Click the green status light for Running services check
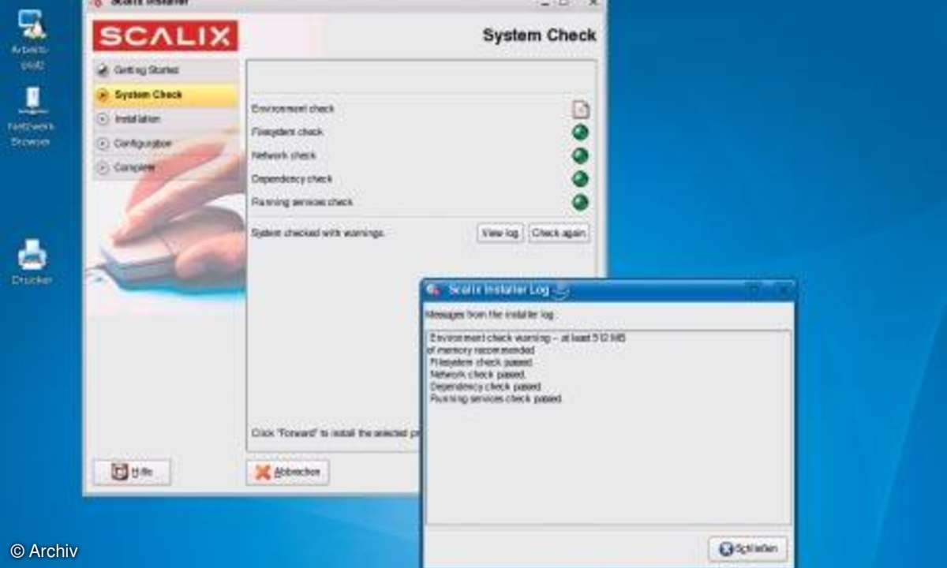The image size is (947, 568). click(580, 203)
